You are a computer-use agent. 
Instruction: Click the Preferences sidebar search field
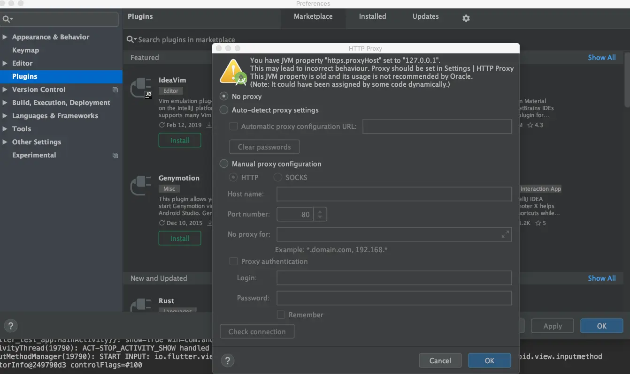click(60, 19)
